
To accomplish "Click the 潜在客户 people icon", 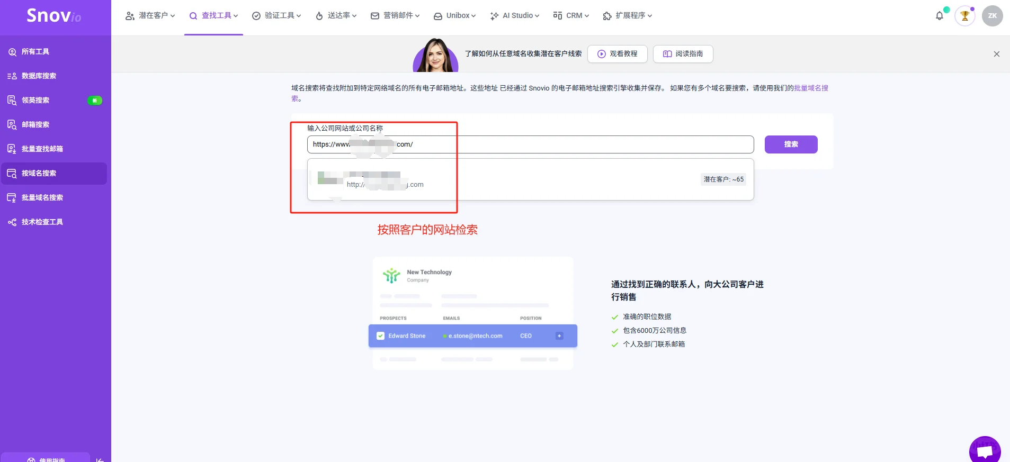I will tap(130, 16).
